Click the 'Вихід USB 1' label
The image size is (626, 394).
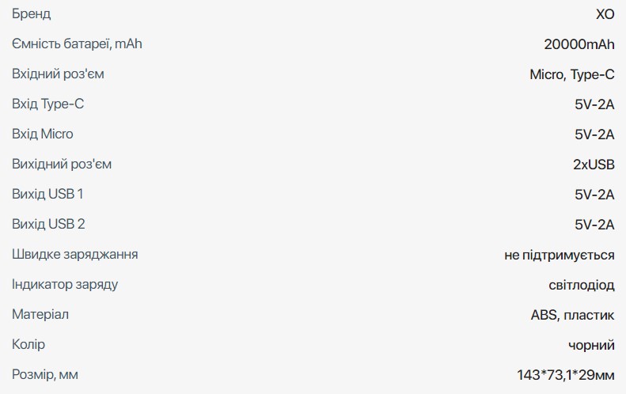pos(47,195)
